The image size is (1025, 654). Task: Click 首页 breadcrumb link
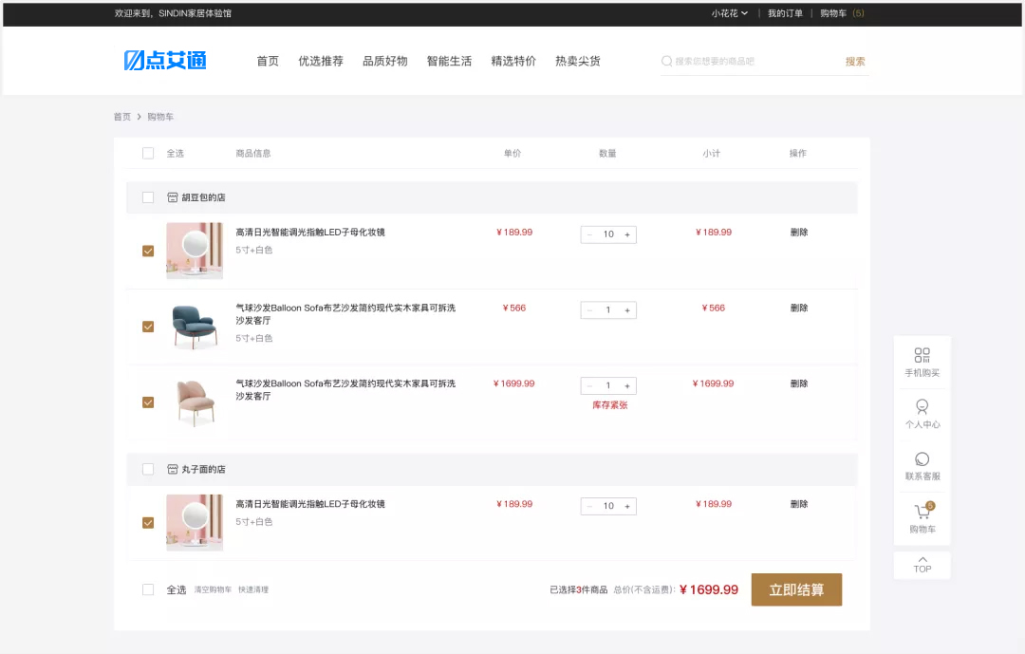(122, 117)
